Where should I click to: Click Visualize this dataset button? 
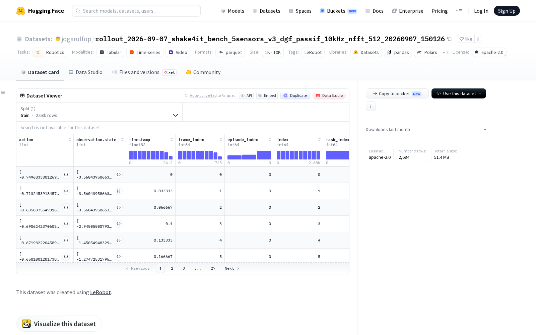tap(59, 324)
